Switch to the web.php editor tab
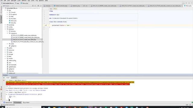 pyautogui.click(x=47, y=6)
